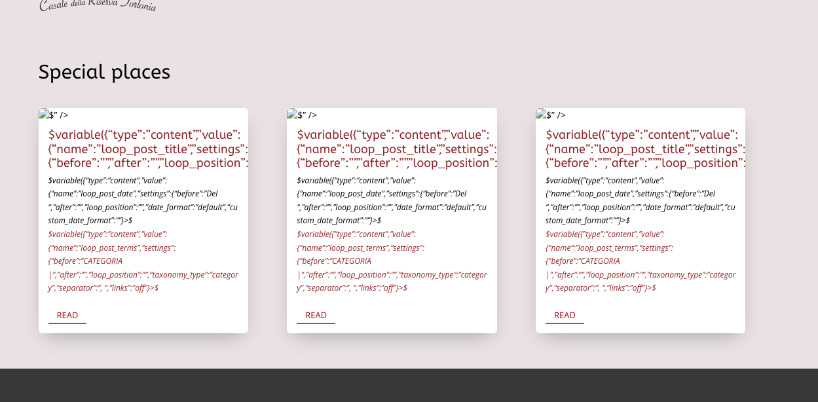Screen dimensions: 818x402
Task: Click the broken image icon in first card
Action: coord(44,115)
